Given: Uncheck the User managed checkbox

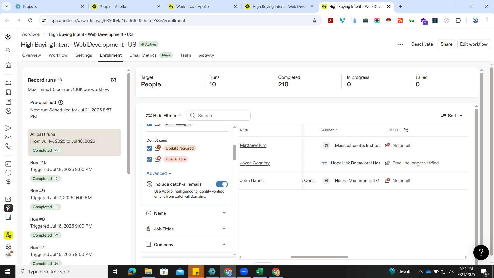Looking at the screenshot, I should (x=149, y=125).
